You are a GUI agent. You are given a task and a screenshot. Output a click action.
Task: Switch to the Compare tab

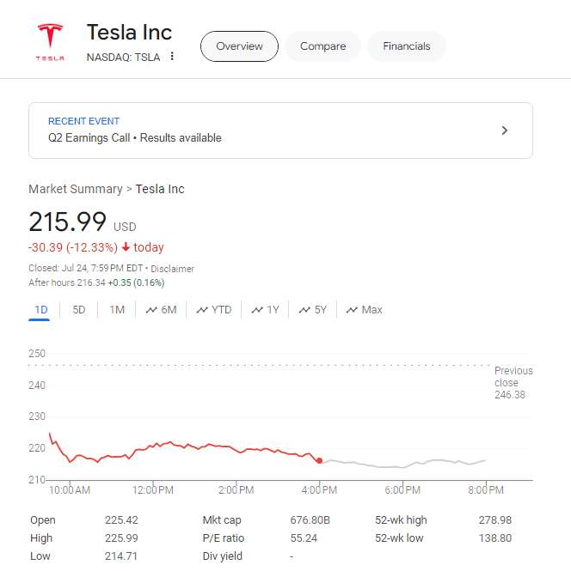coord(322,46)
